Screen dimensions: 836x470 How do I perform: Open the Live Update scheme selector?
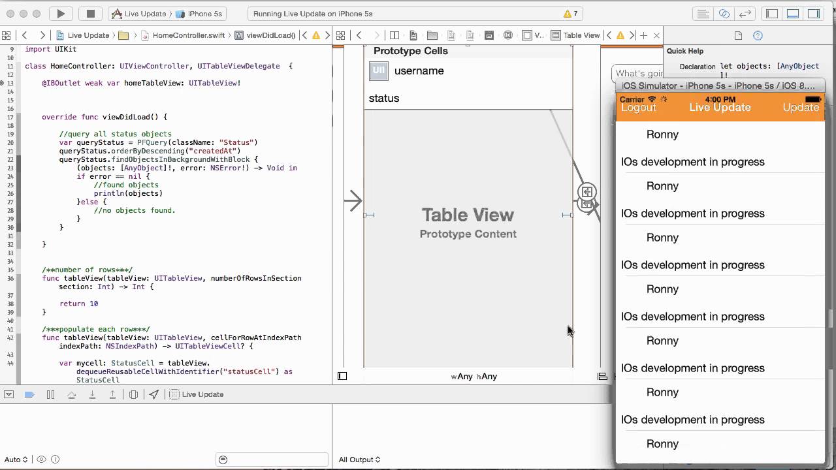click(x=138, y=14)
